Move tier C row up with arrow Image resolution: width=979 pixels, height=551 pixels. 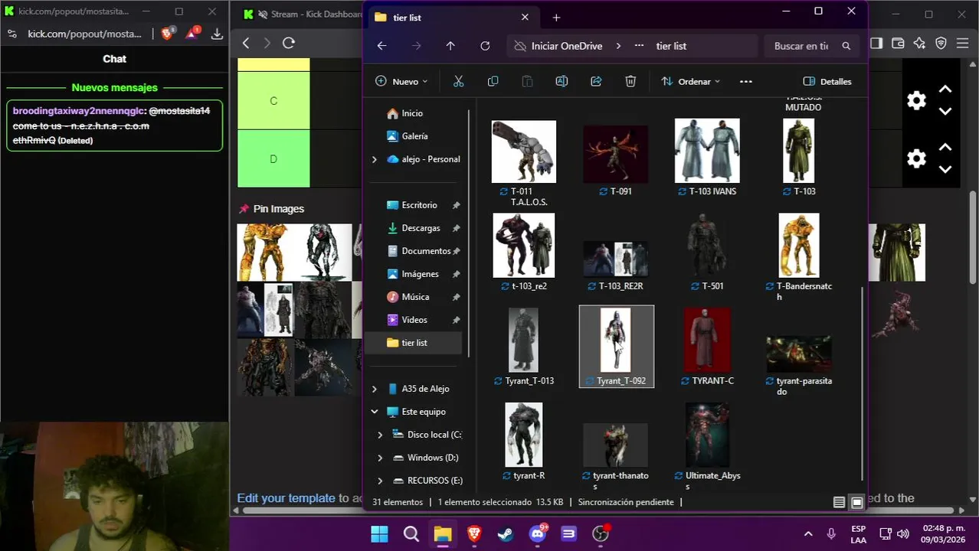[945, 90]
